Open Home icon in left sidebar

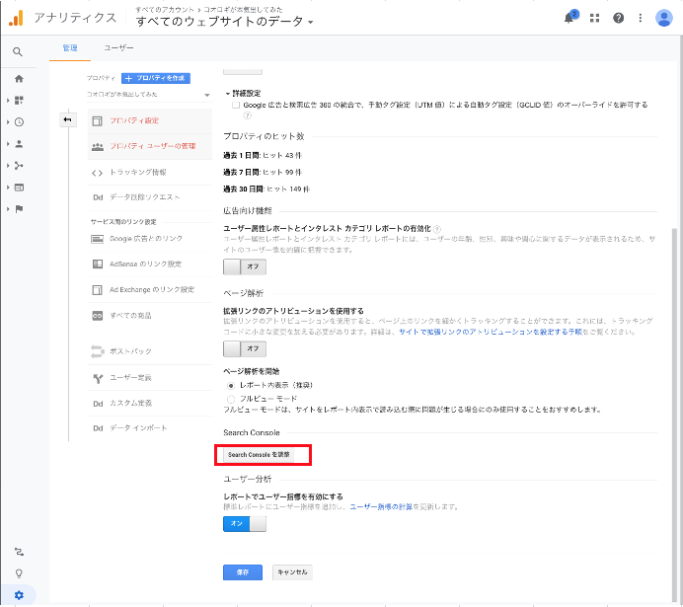[18, 78]
